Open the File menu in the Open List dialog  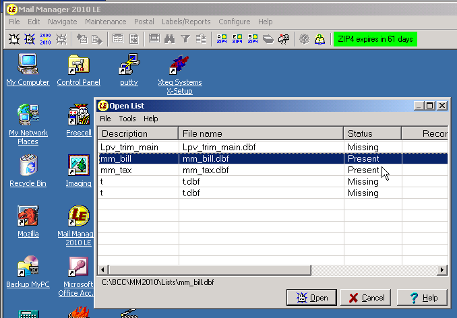point(105,119)
